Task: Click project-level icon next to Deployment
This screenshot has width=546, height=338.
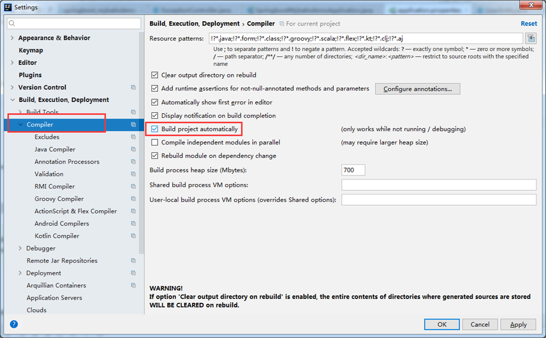Action: point(133,273)
